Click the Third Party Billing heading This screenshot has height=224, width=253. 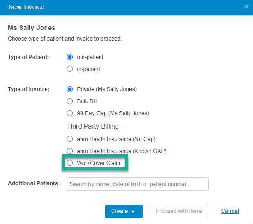[93, 126]
